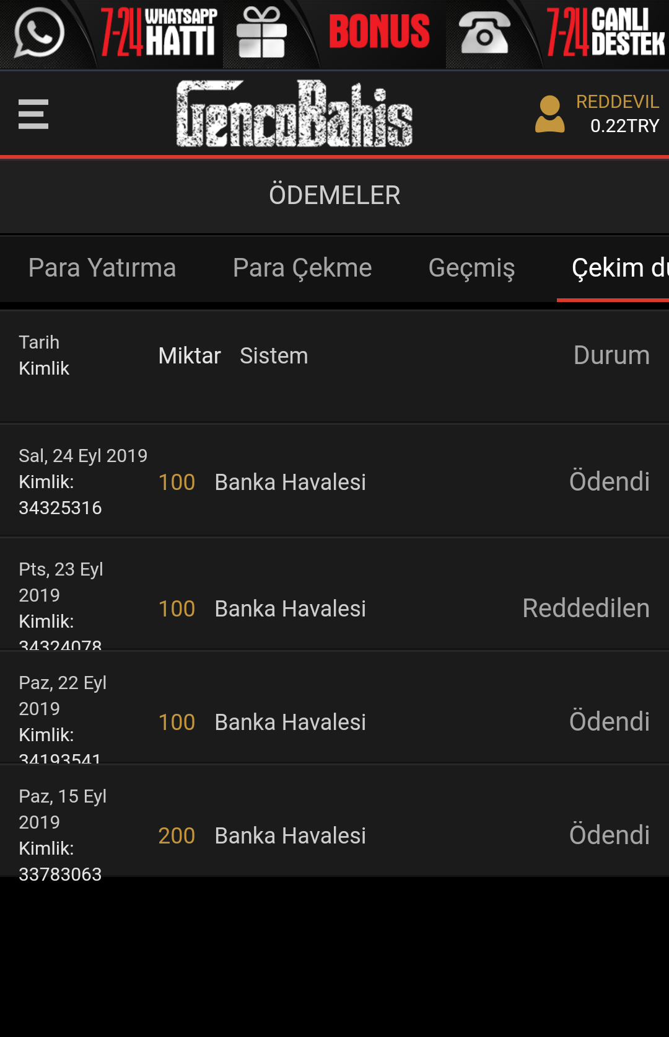Open 7-24 Canlı Destek live support
Screen dimensions: 669x1037
(x=605, y=32)
